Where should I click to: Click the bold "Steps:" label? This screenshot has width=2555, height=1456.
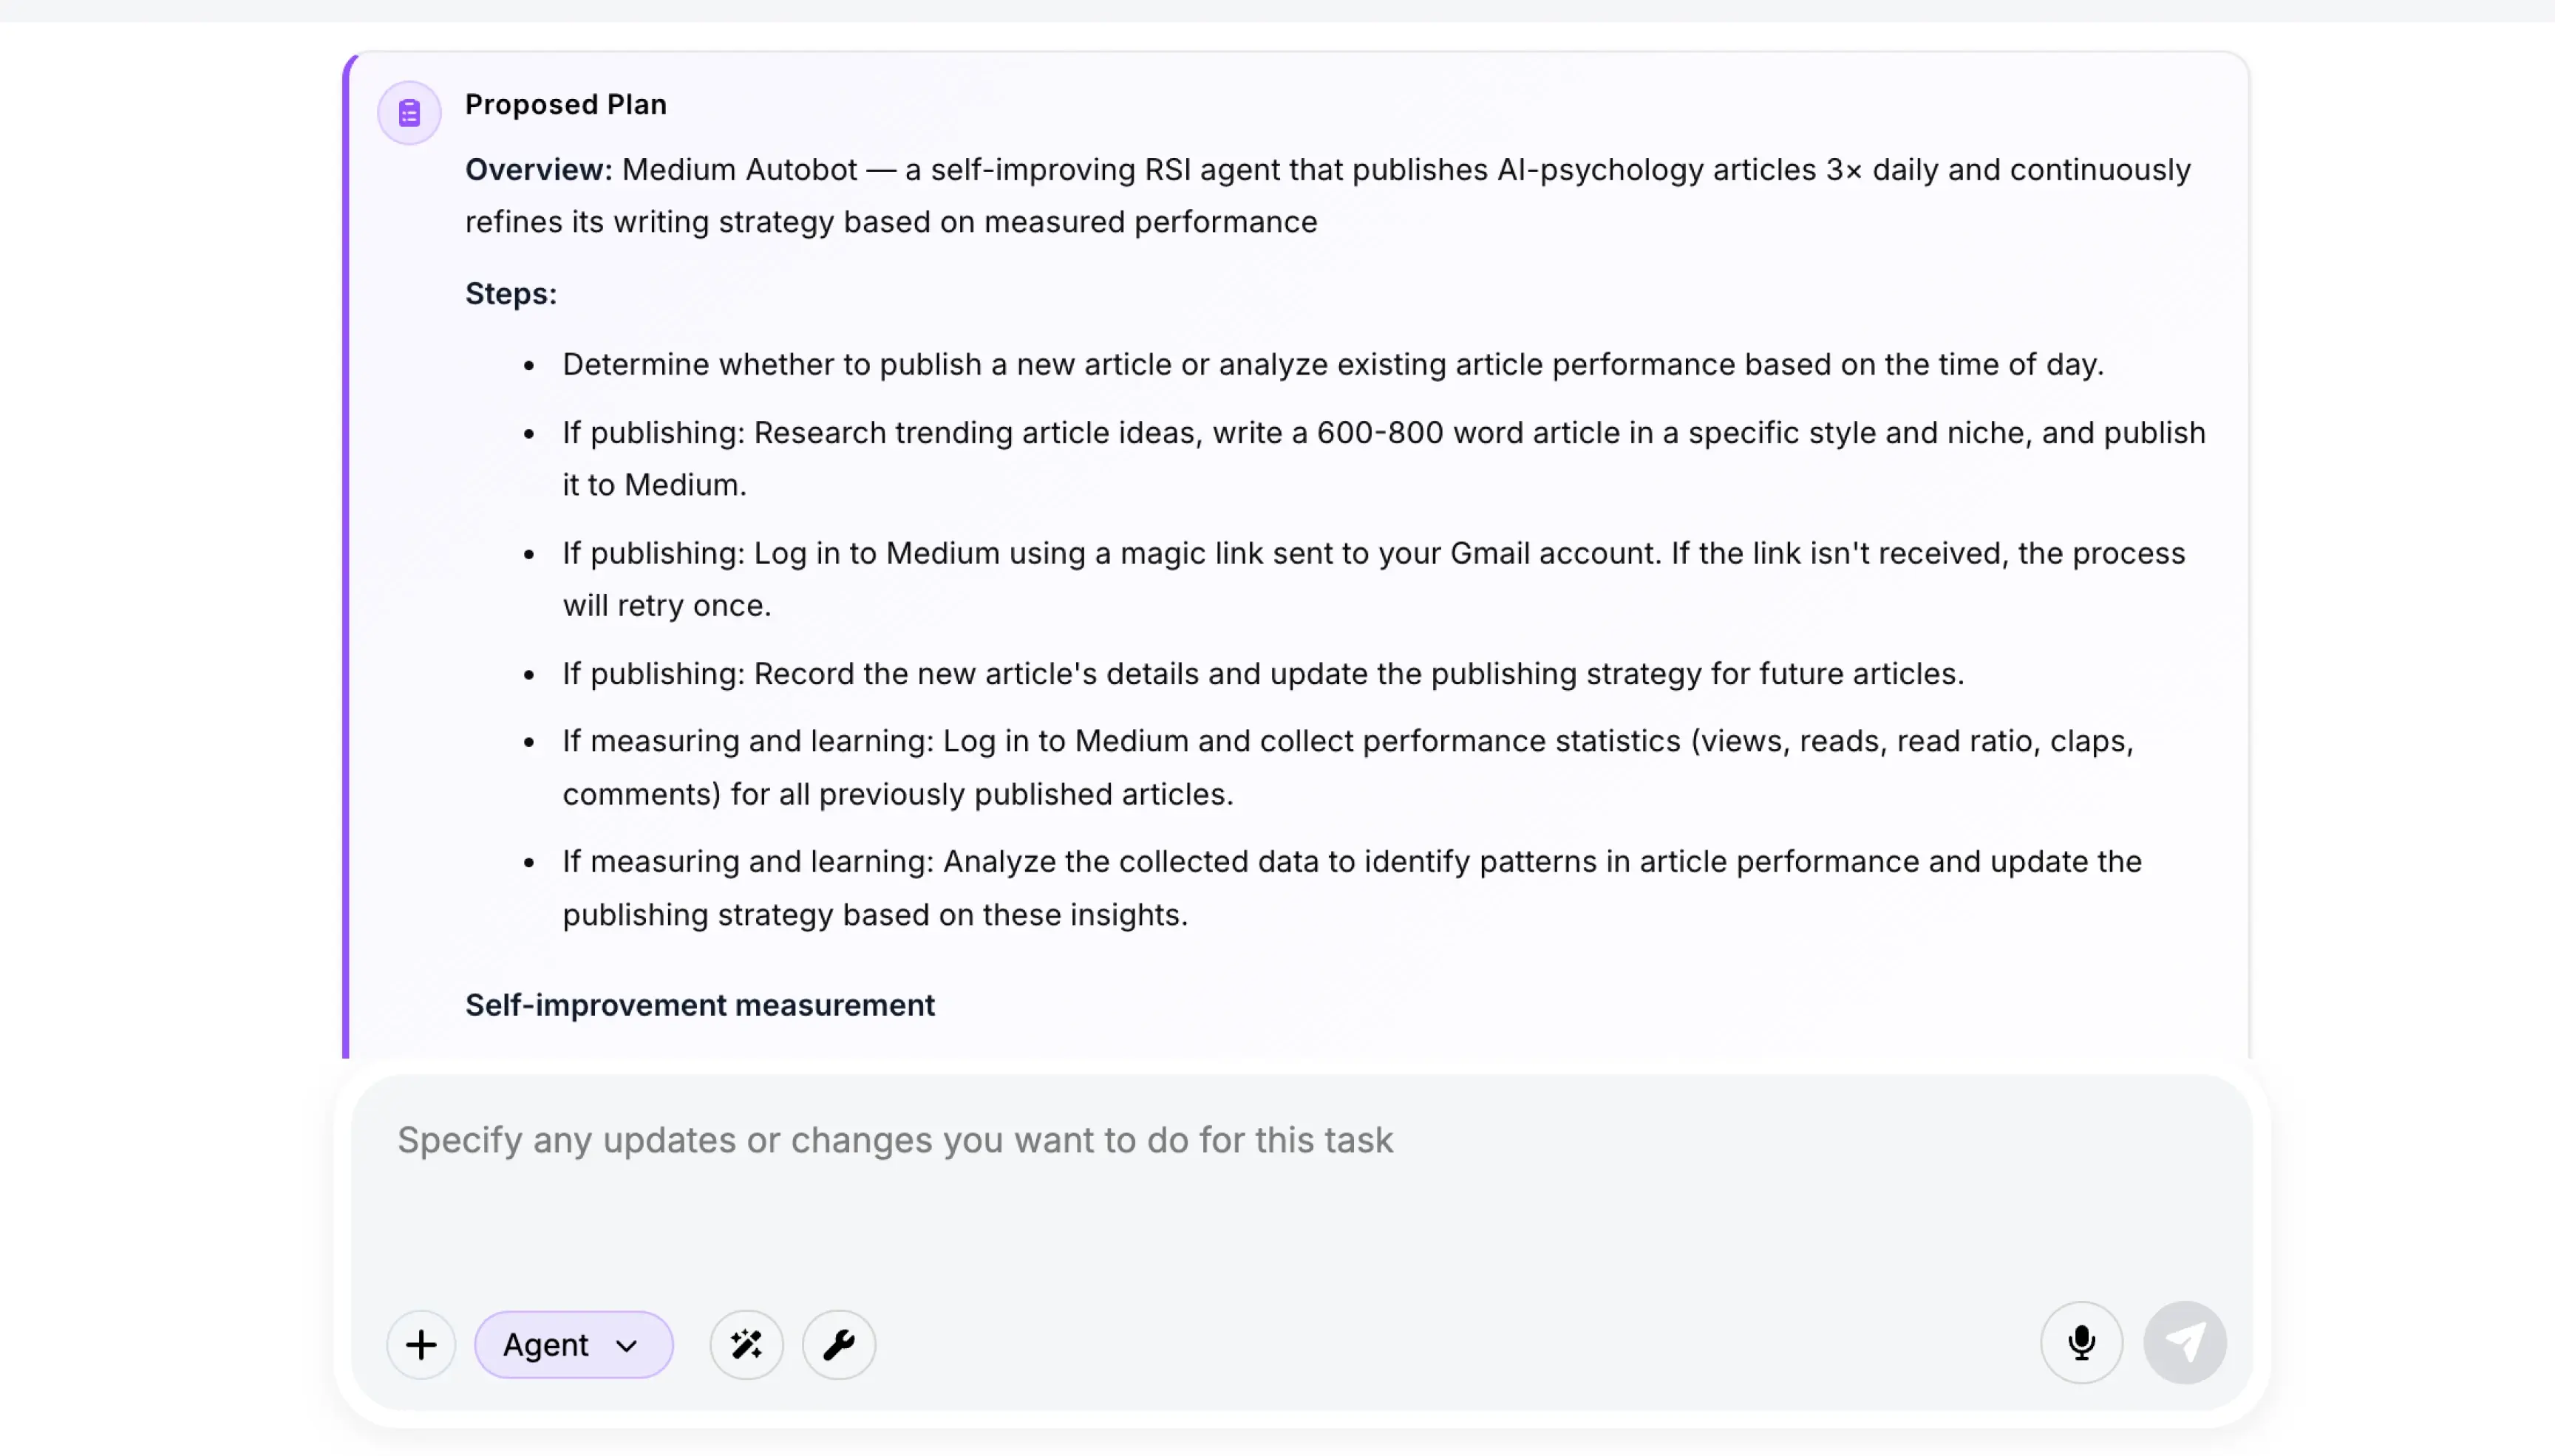click(511, 294)
